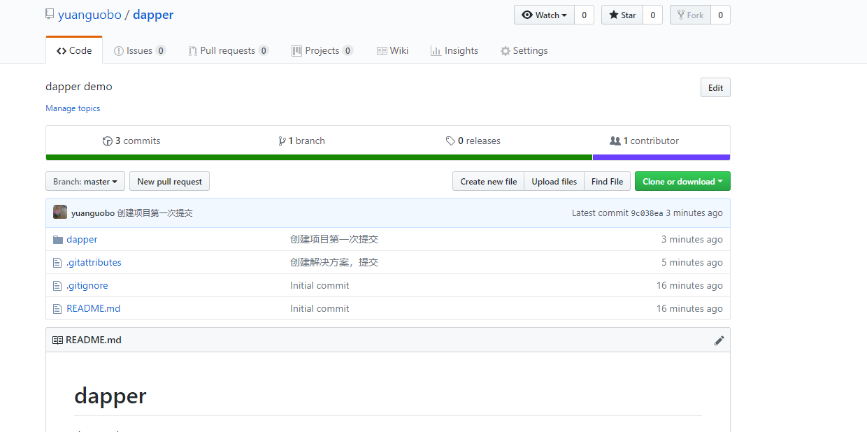
Task: Open the Issues tab
Action: click(140, 50)
